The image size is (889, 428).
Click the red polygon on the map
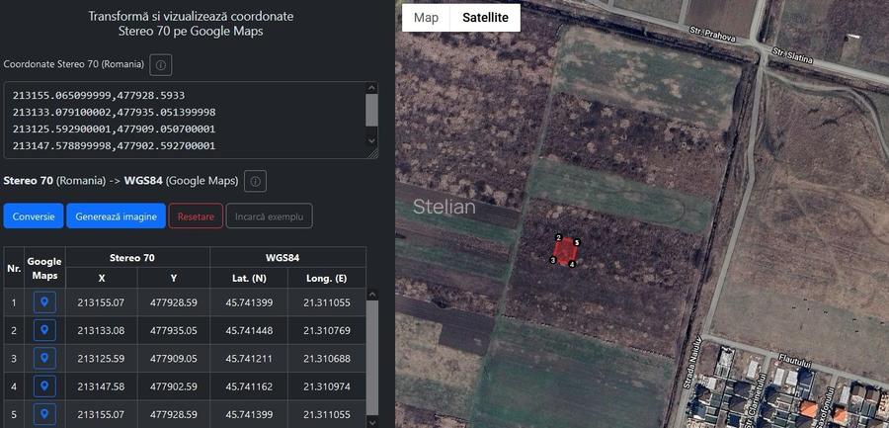click(x=565, y=252)
